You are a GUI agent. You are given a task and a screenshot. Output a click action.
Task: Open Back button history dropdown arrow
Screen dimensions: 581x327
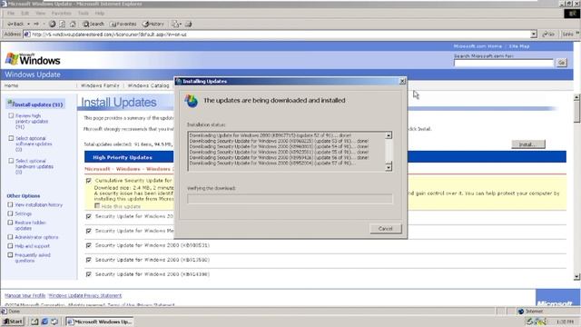(x=28, y=25)
